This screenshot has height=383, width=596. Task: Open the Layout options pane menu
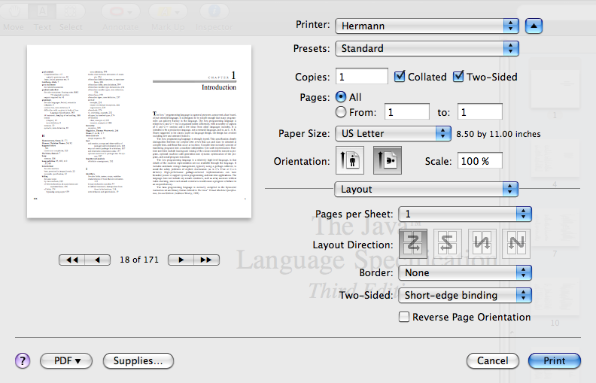pyautogui.click(x=427, y=189)
